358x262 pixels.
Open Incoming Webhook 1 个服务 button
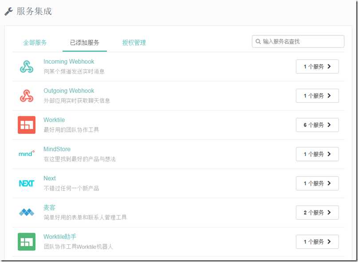pyautogui.click(x=317, y=66)
